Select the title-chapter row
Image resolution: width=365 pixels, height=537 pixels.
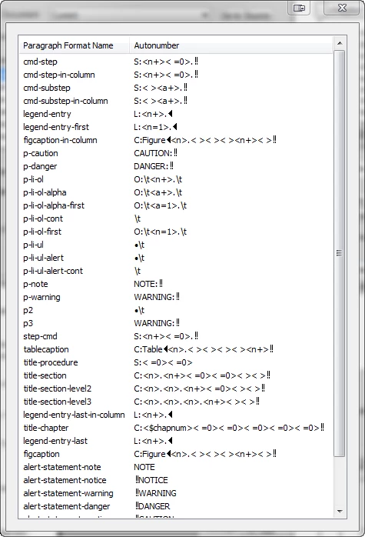point(175,428)
